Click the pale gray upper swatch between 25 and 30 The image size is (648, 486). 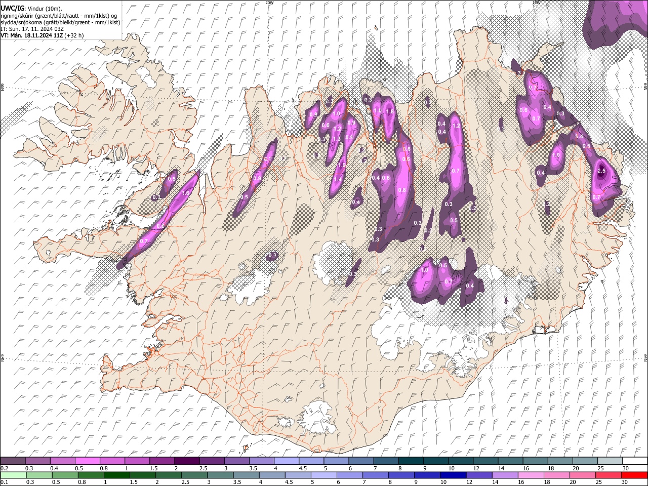coord(610,461)
